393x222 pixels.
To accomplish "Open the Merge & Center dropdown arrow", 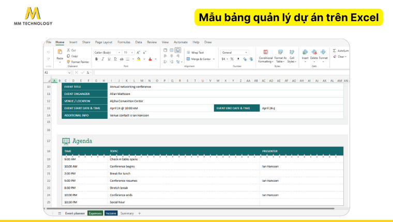I will tap(214, 59).
